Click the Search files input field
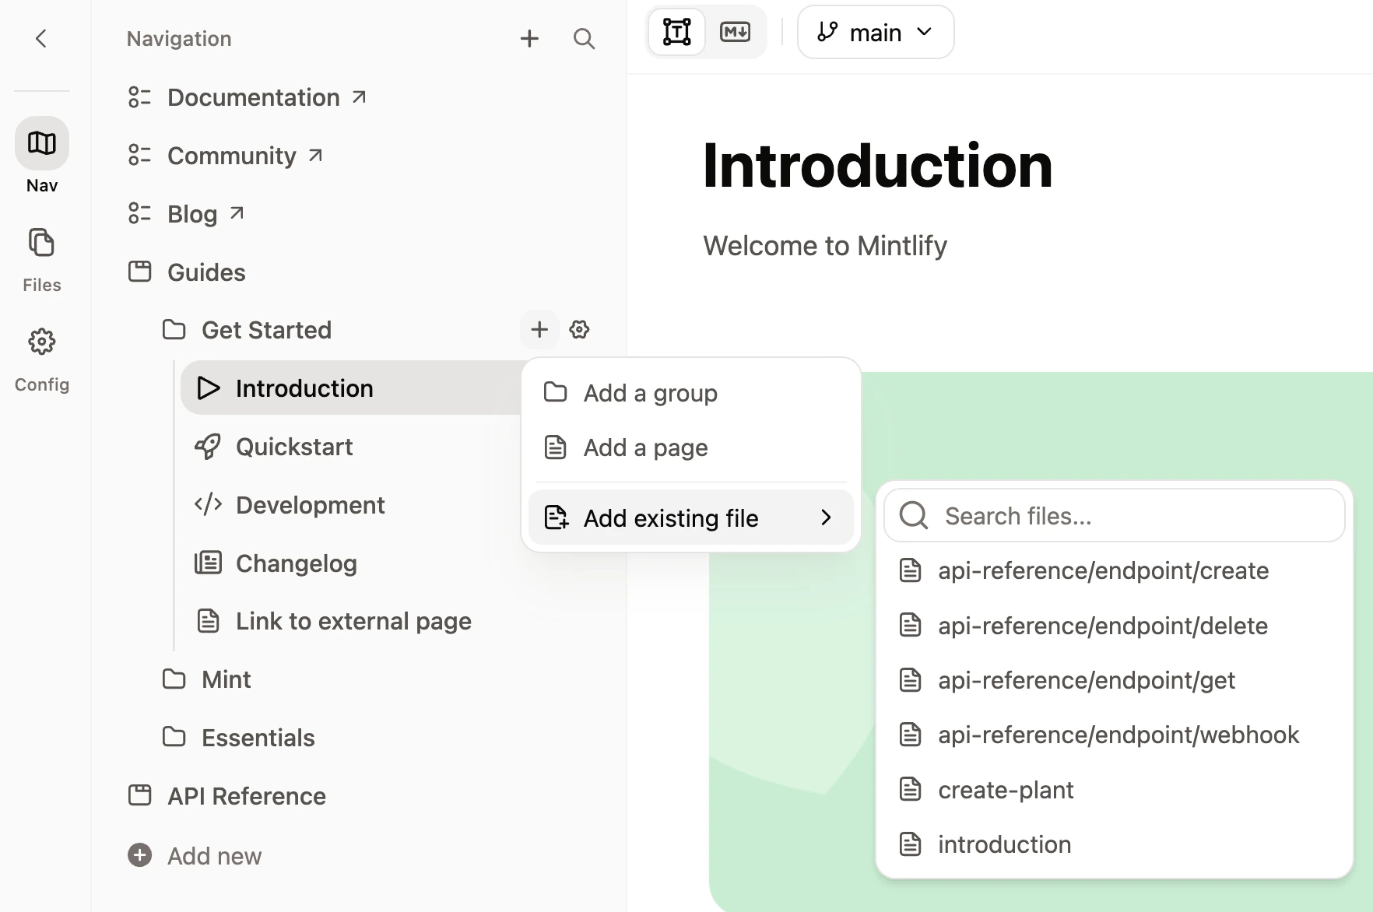1373x912 pixels. pyautogui.click(x=1113, y=515)
